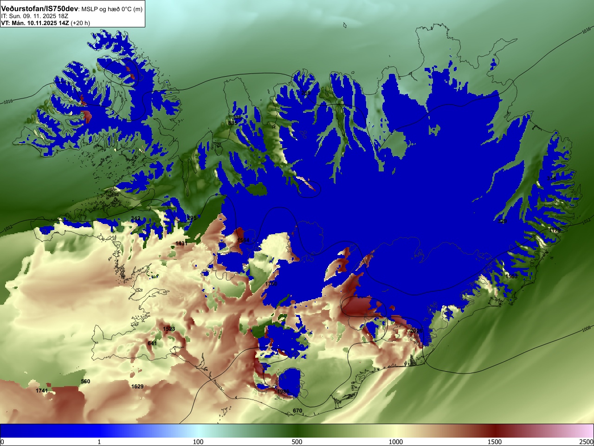Click the 1179 height value in the east
This screenshot has width=594, height=446.
555,230
